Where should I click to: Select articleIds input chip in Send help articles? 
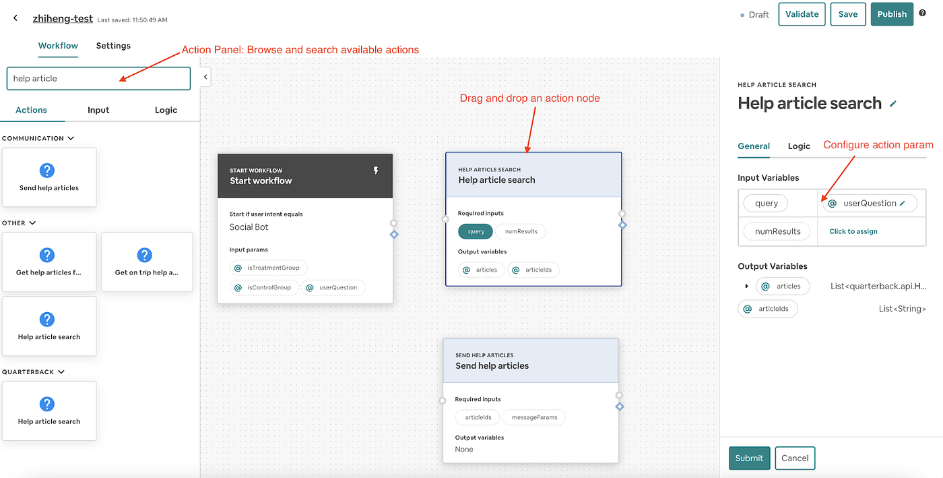pyautogui.click(x=478, y=417)
